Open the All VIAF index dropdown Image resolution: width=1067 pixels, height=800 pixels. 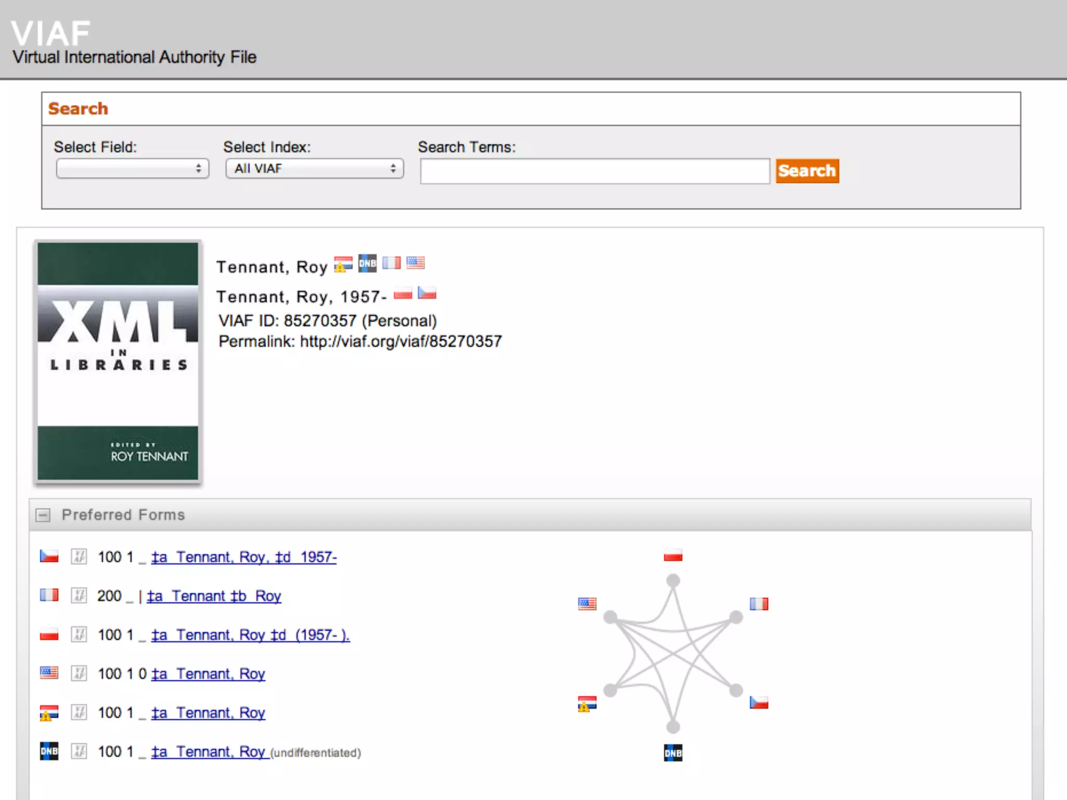point(314,169)
